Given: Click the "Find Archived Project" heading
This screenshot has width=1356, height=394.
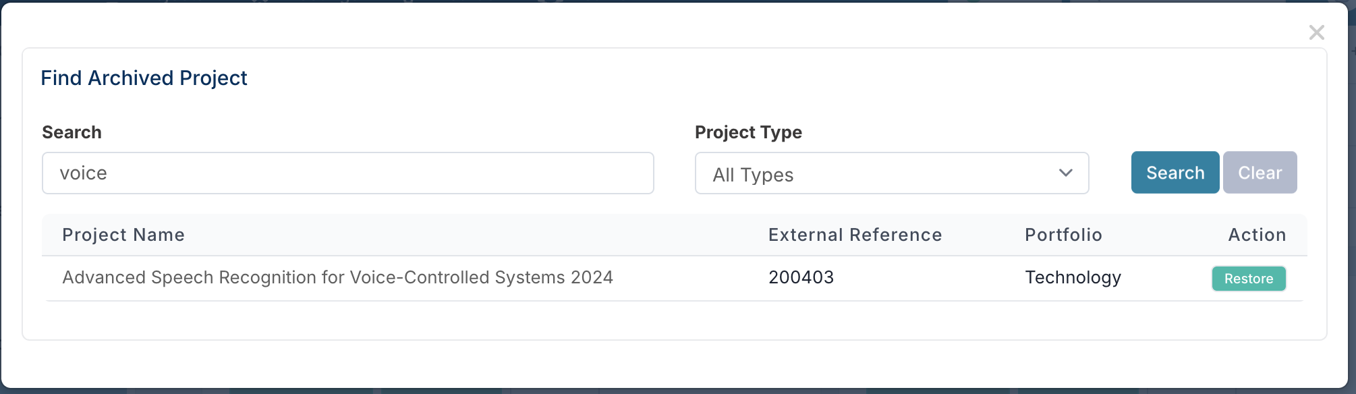Looking at the screenshot, I should [x=144, y=78].
